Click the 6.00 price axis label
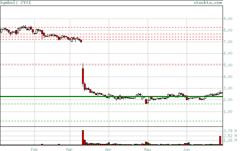 click(228, 53)
